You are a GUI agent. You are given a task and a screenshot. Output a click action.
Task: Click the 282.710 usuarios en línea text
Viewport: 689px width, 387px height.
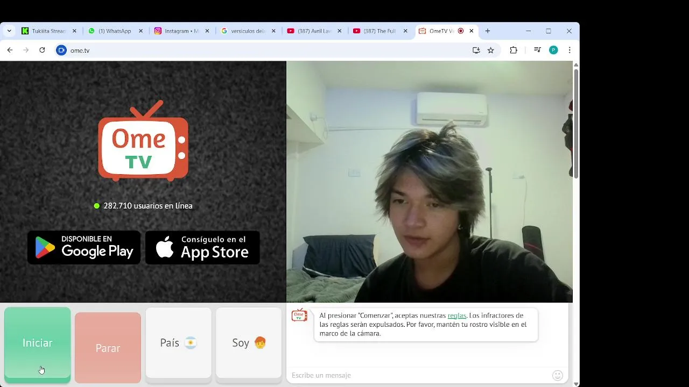coord(148,206)
